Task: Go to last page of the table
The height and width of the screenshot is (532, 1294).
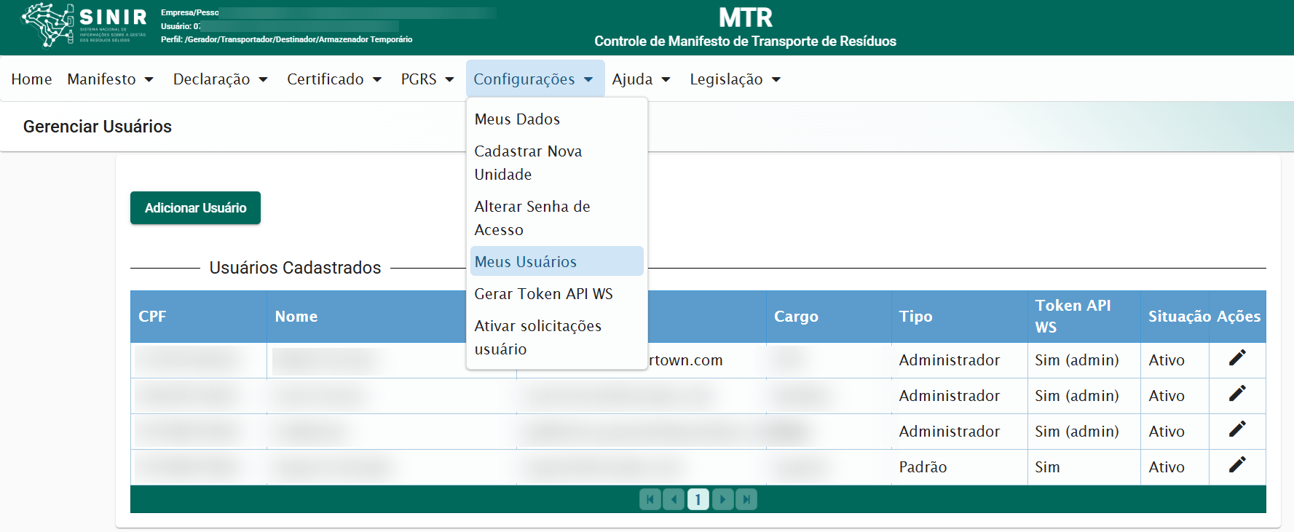Action: pos(746,499)
